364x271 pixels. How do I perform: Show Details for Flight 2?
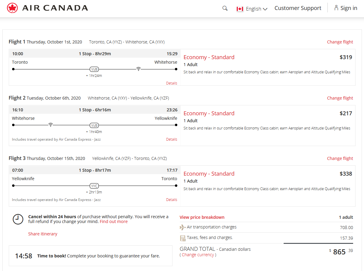click(x=172, y=139)
